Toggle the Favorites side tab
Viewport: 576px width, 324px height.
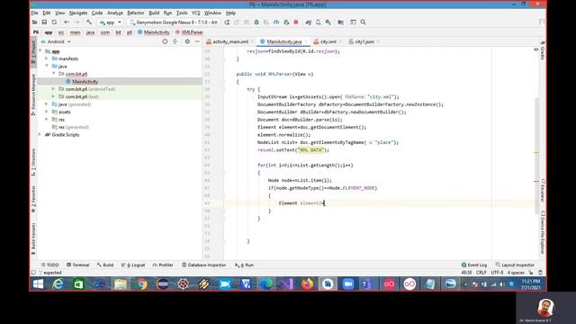click(x=33, y=199)
